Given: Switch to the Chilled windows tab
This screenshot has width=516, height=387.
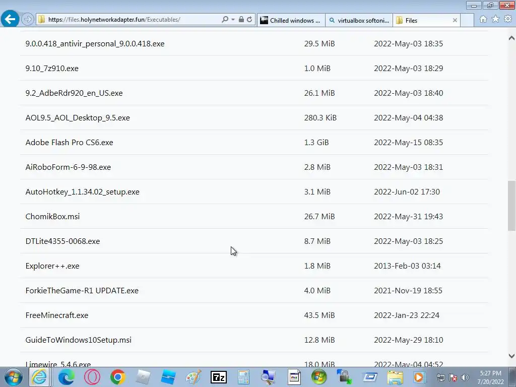Looking at the screenshot, I should pos(291,20).
